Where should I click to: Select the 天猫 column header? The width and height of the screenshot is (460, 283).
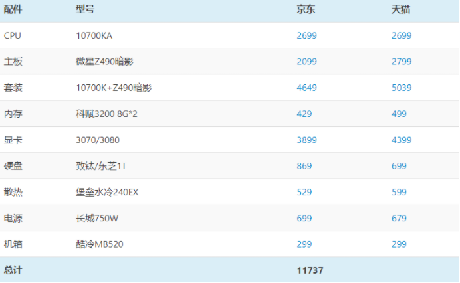pyautogui.click(x=401, y=9)
